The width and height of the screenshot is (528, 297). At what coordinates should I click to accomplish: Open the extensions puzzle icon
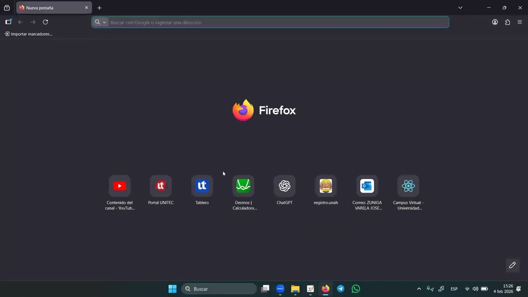(x=507, y=22)
